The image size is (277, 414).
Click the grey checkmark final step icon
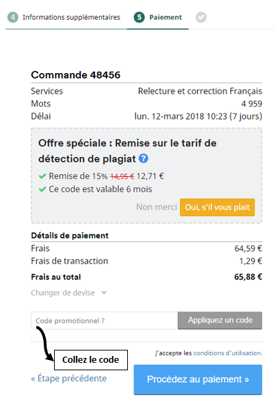pos(201,18)
